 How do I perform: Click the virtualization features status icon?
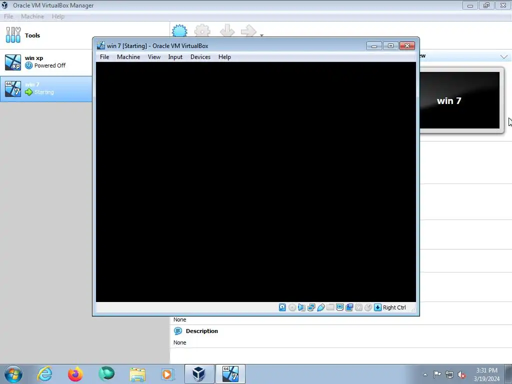359,307
